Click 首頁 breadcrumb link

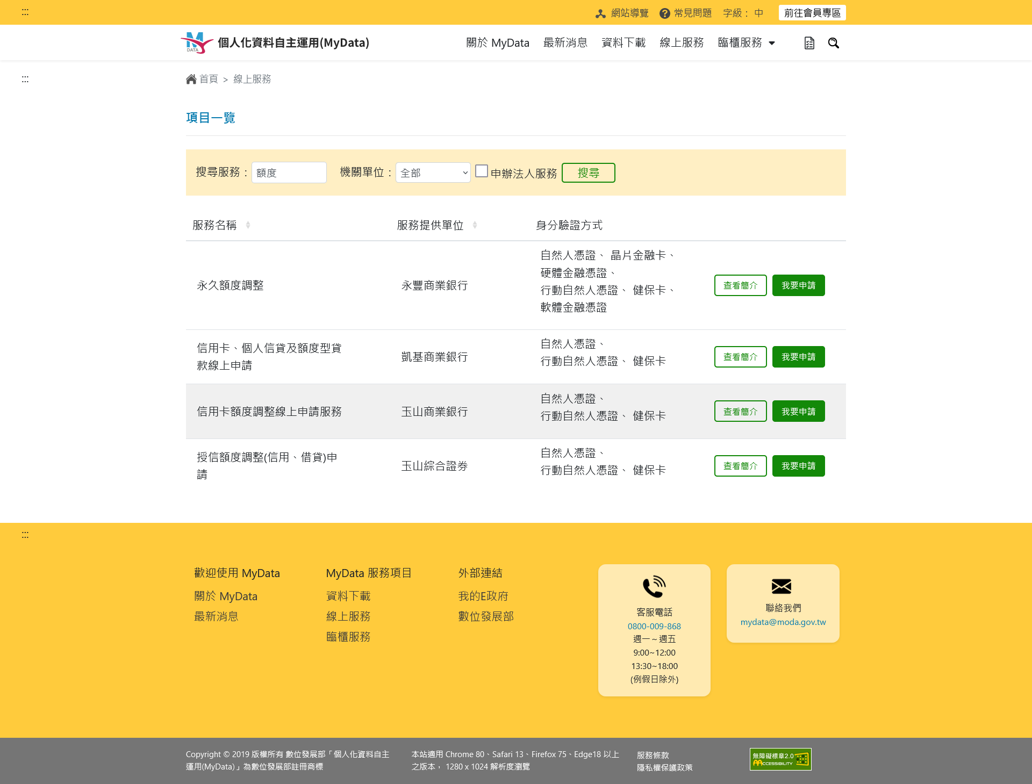[x=209, y=79]
